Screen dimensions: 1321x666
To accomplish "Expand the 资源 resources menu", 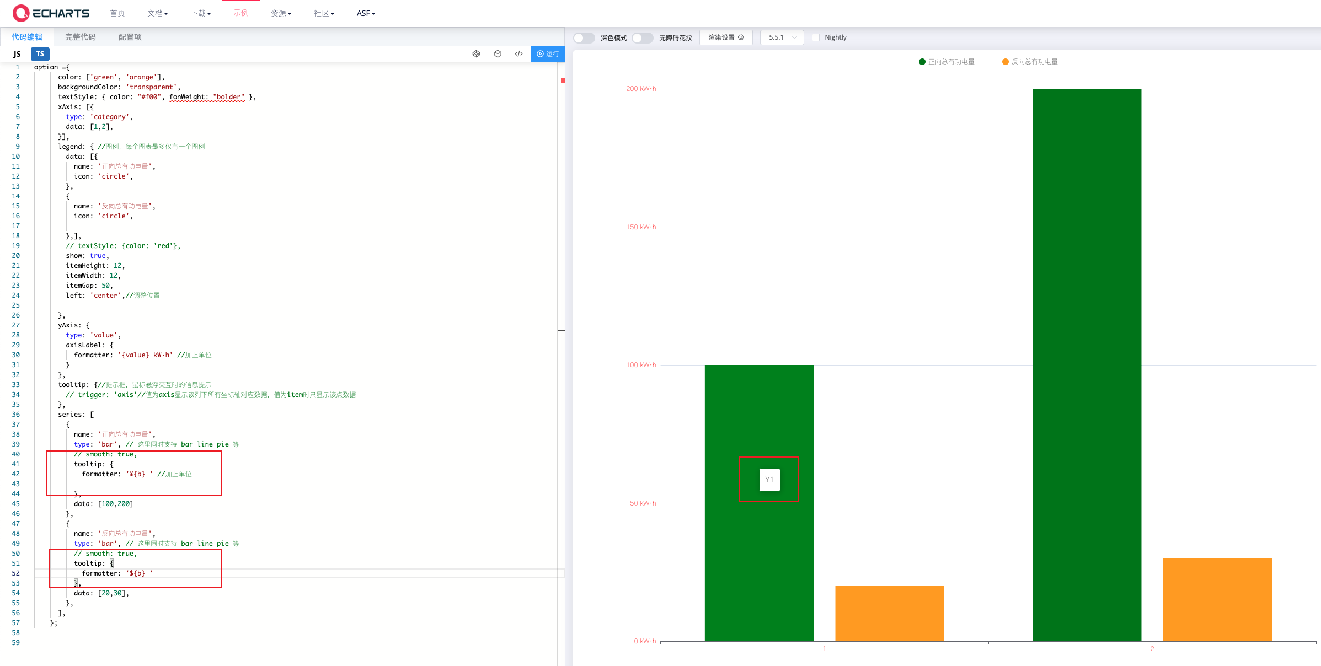I will coord(281,13).
